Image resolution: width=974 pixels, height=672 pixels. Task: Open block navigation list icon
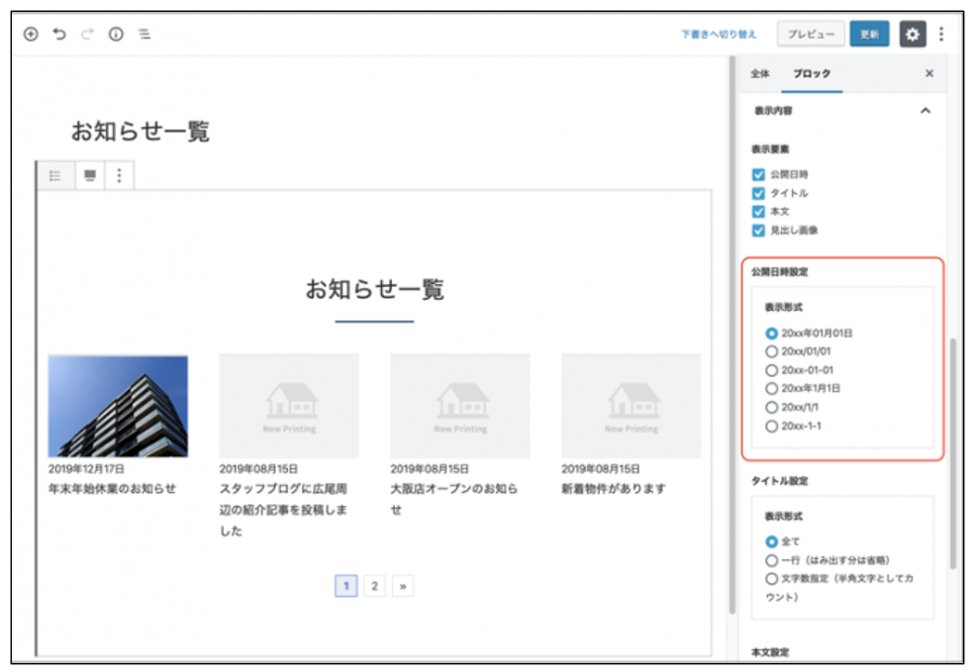click(x=145, y=34)
